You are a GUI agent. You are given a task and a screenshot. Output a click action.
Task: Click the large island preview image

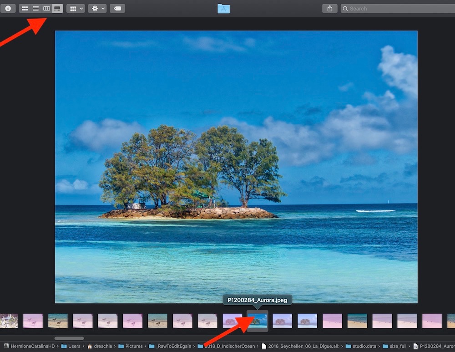click(x=236, y=167)
